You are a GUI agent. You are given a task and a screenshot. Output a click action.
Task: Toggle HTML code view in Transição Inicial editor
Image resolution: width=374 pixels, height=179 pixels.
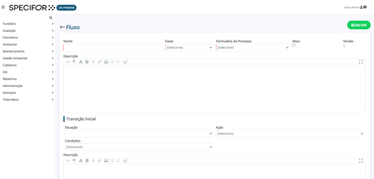point(68,161)
